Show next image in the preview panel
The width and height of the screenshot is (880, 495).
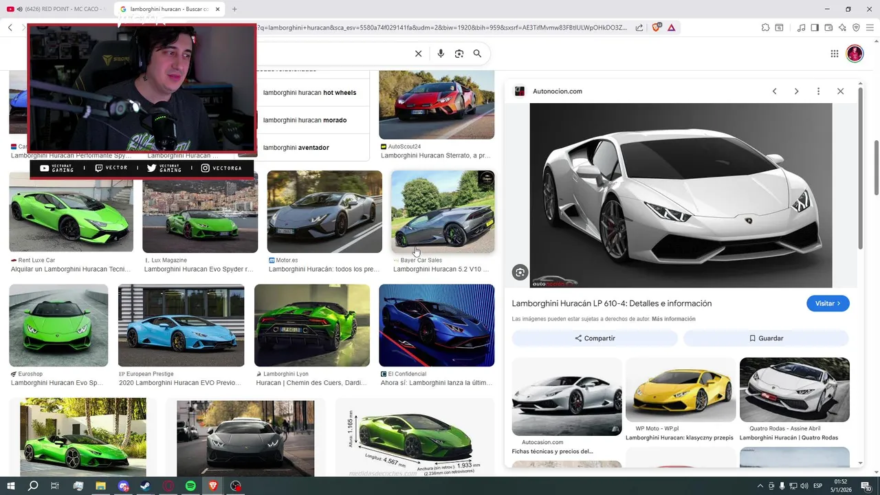[x=796, y=91]
